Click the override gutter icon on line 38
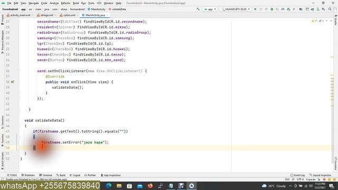This screenshot has height=190, width=338. (13, 82)
